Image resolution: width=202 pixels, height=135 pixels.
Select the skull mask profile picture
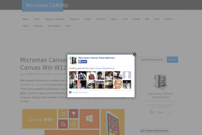click(x=91, y=84)
